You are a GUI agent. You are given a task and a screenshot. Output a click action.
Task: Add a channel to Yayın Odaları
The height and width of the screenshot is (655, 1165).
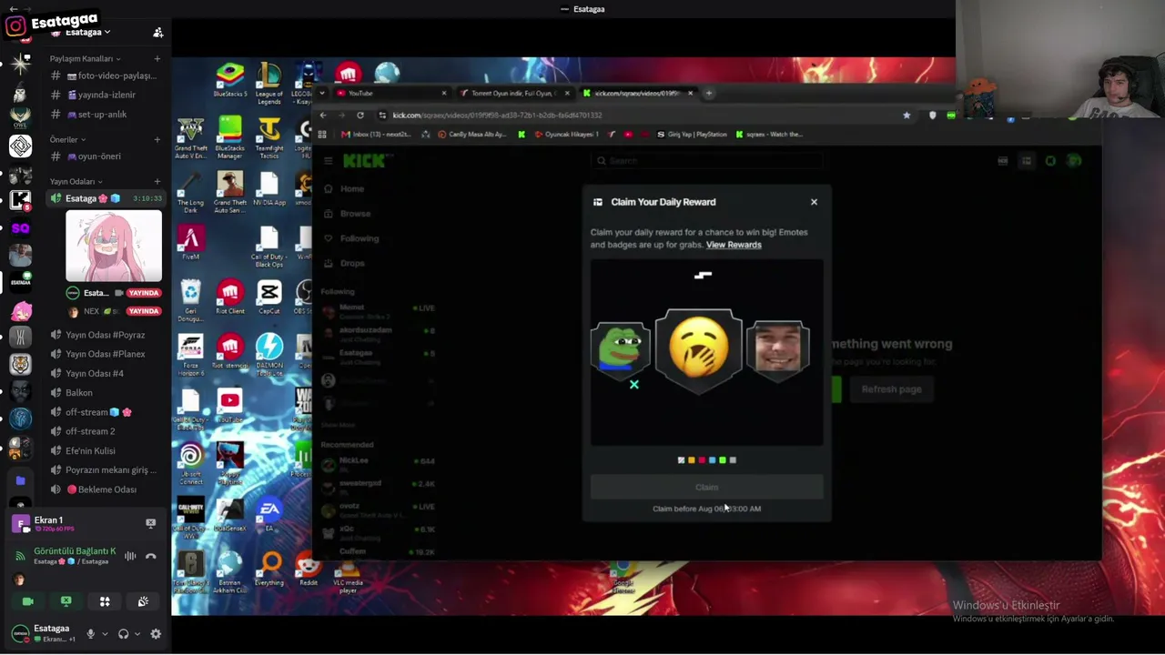pyautogui.click(x=157, y=182)
